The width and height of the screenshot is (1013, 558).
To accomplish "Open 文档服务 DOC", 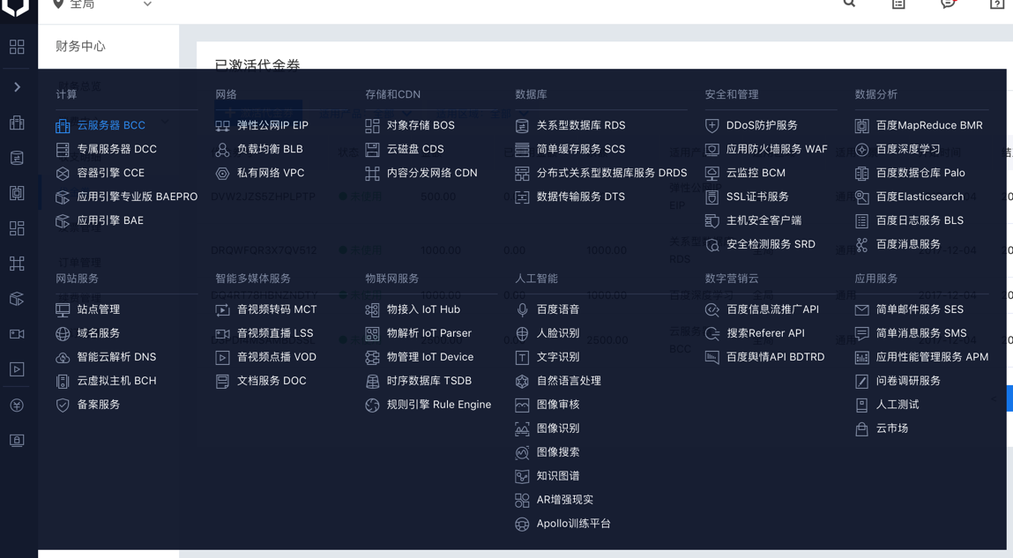I will pos(272,381).
